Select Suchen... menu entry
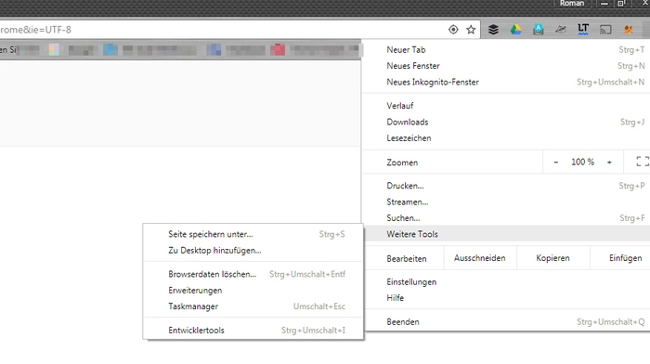The width and height of the screenshot is (650, 364). 506,218
